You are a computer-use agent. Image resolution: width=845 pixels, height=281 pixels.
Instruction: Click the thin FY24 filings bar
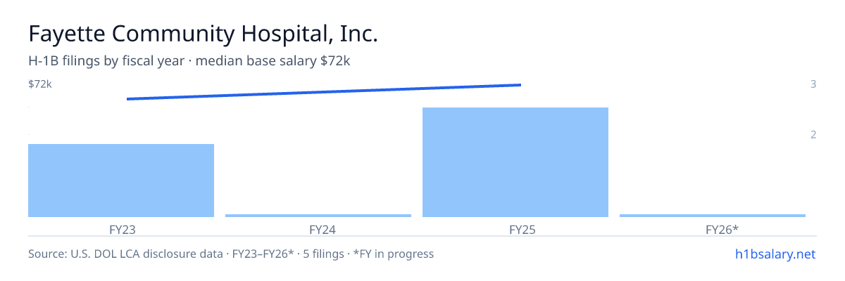tap(318, 216)
